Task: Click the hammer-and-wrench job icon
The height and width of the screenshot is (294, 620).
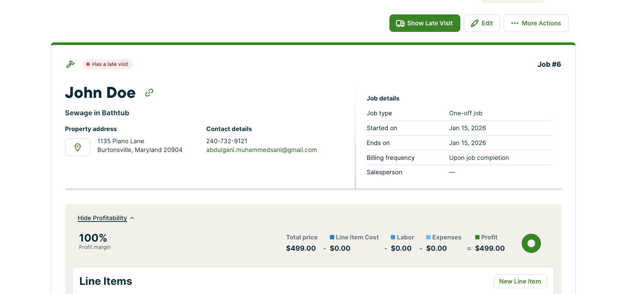Action: (70, 64)
